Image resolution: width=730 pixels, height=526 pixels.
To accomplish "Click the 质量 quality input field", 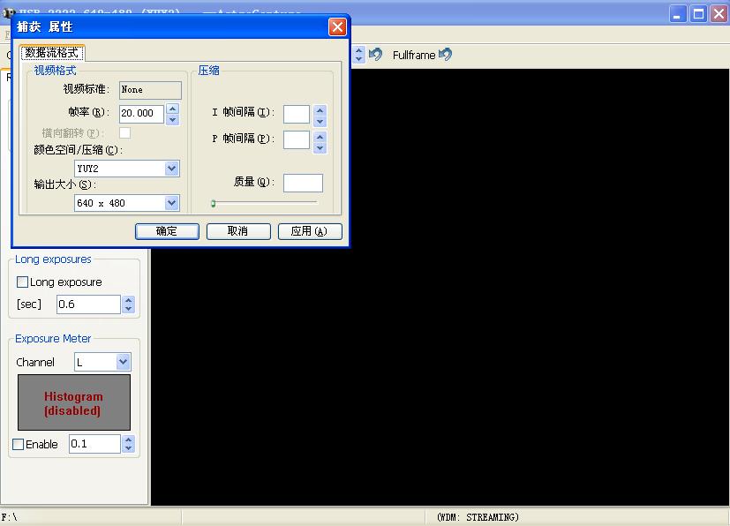I will [303, 183].
